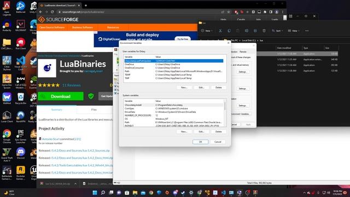
Task: Click Cancel in Environment Variables dialog
Action: (x=218, y=142)
